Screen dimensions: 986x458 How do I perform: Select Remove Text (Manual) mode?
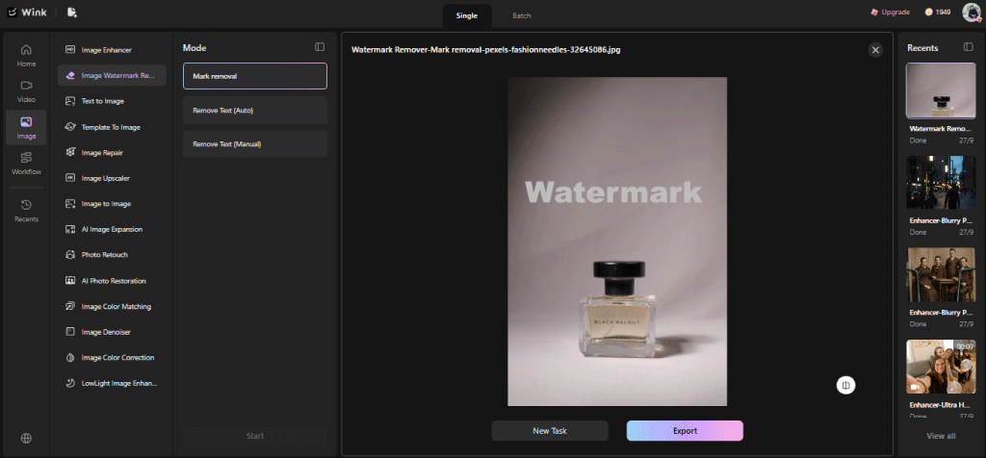pyautogui.click(x=255, y=144)
